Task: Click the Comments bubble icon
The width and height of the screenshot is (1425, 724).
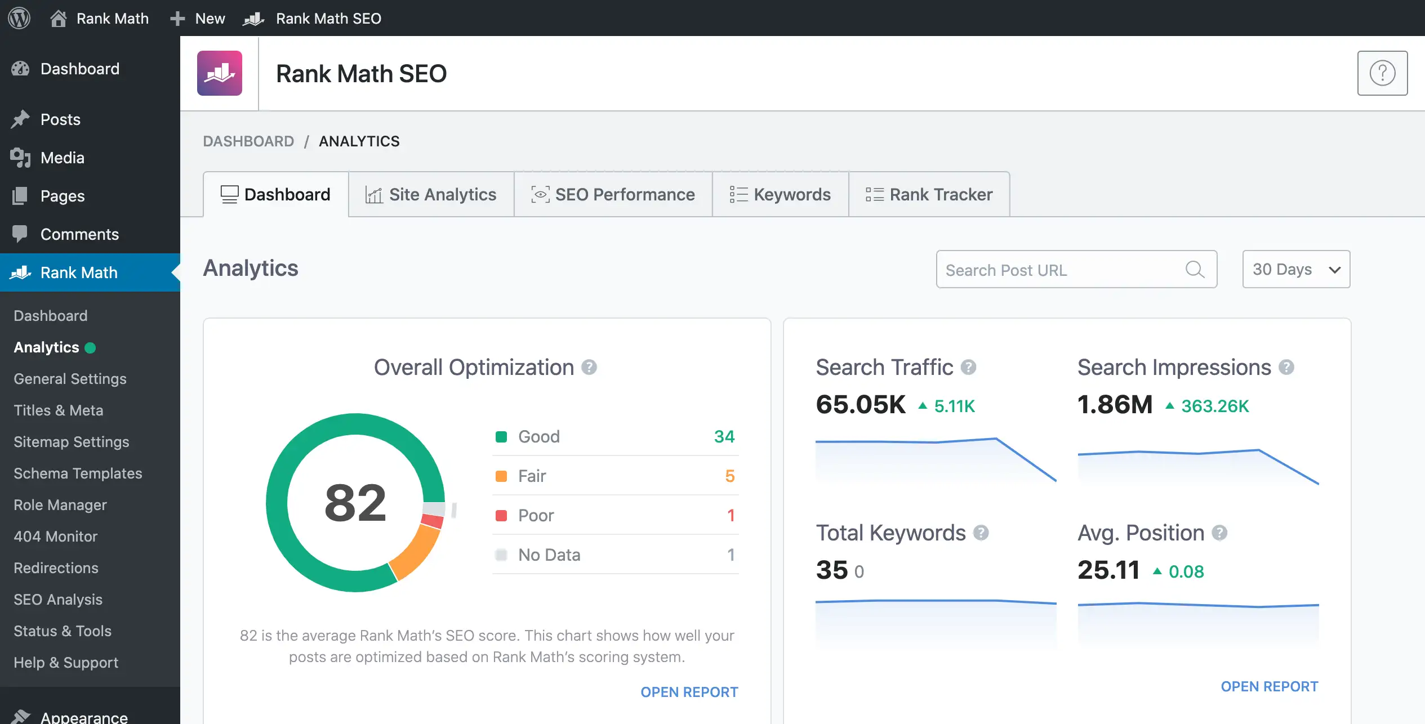Action: tap(20, 234)
